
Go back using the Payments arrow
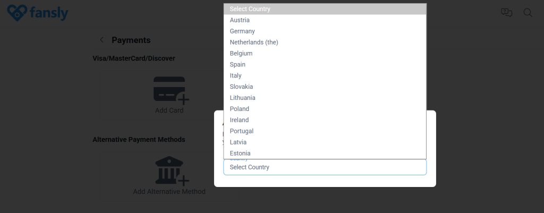[x=101, y=40]
